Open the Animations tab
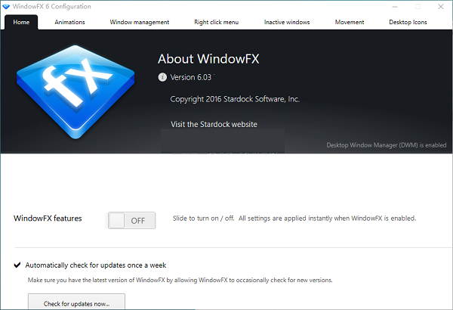 [x=69, y=22]
